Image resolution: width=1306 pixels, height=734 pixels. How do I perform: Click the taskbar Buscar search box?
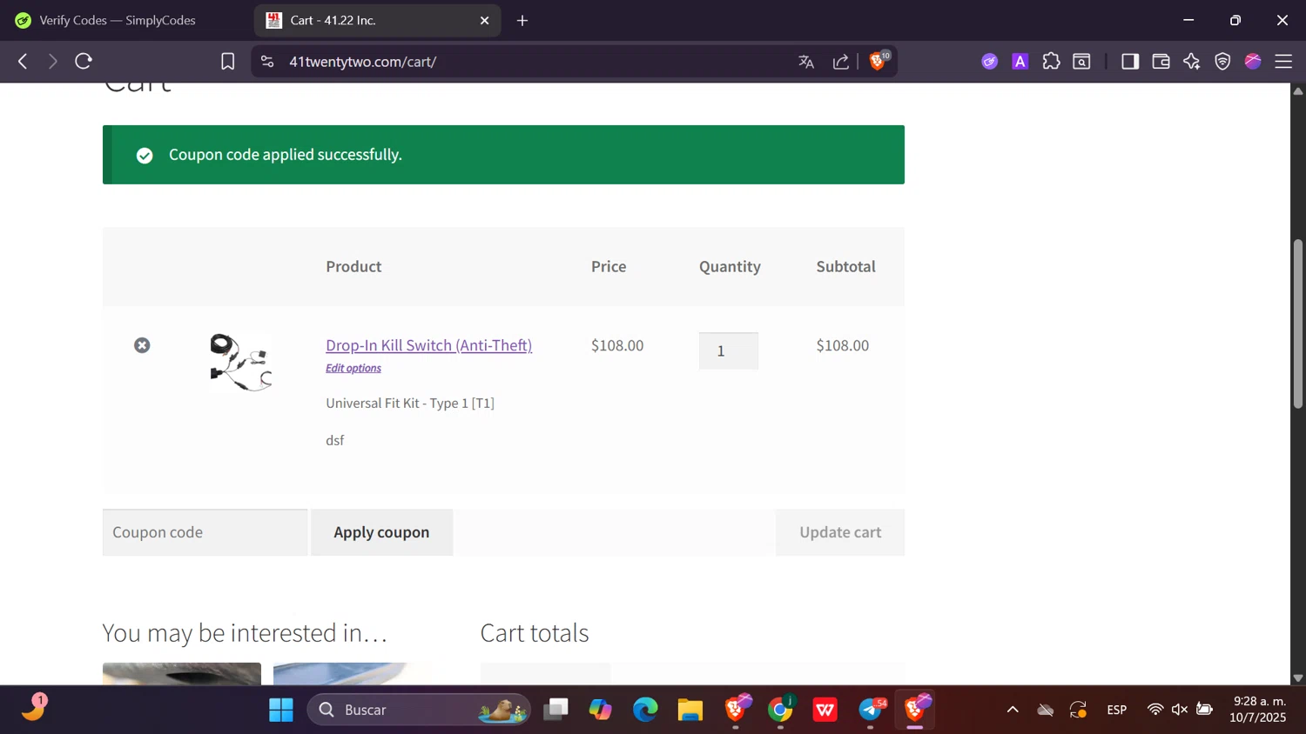pyautogui.click(x=419, y=711)
